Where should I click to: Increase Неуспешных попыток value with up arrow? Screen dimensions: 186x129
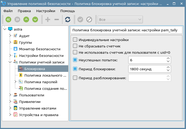click(x=168, y=58)
